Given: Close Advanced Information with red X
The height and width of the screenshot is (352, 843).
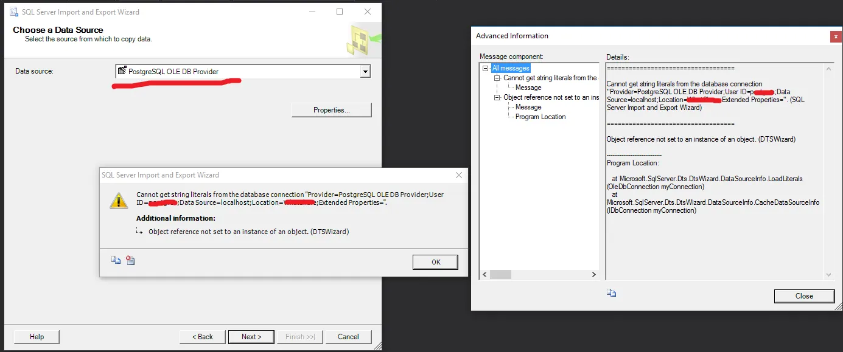Looking at the screenshot, I should [836, 36].
